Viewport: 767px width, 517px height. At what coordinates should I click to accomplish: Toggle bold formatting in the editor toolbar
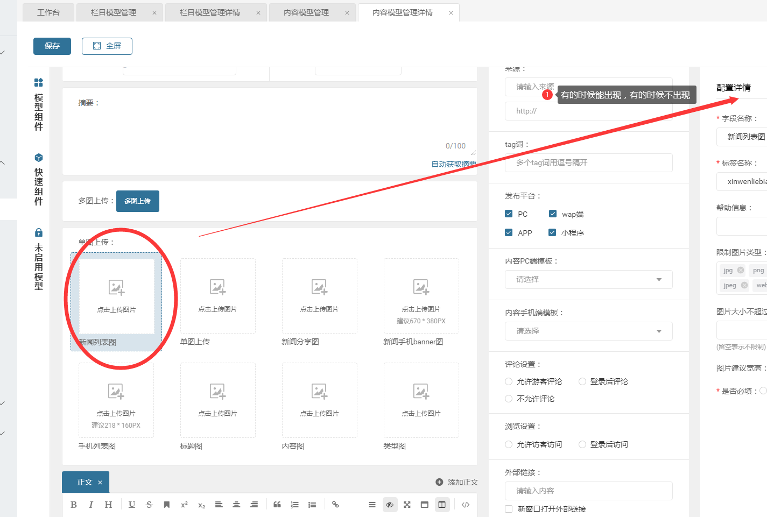(74, 505)
